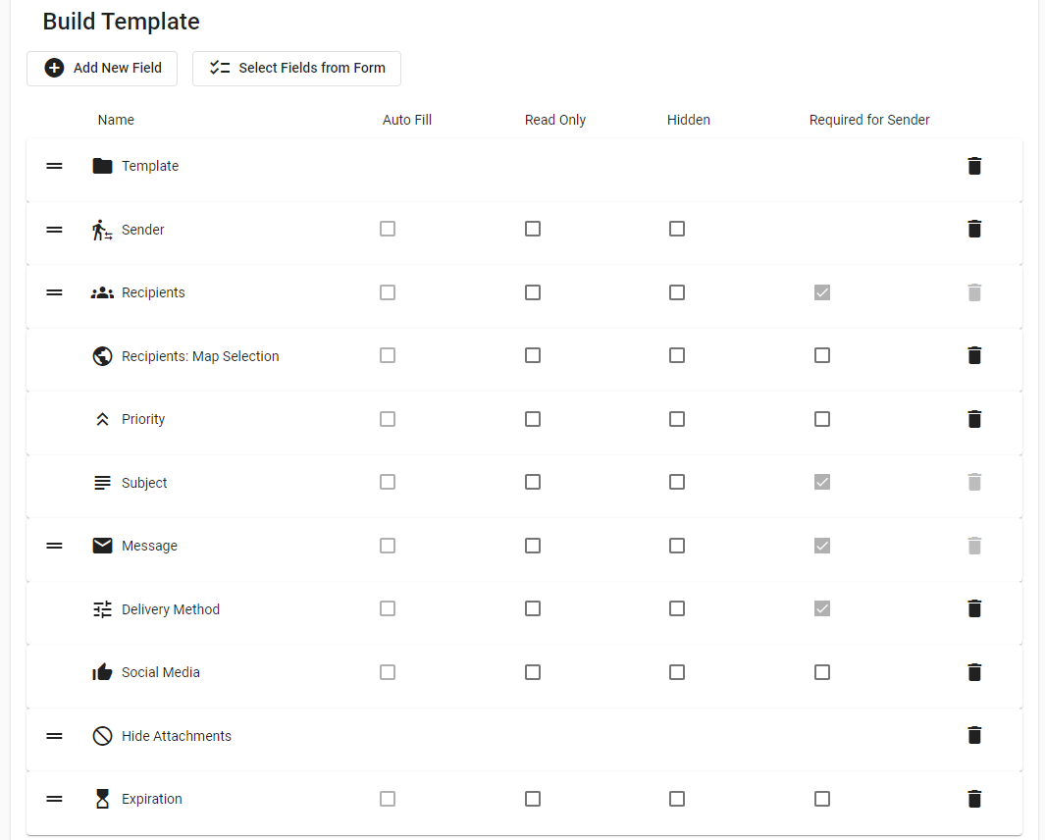1045x840 pixels.
Task: Toggle Required for Sender on Delivery Method
Action: point(821,608)
